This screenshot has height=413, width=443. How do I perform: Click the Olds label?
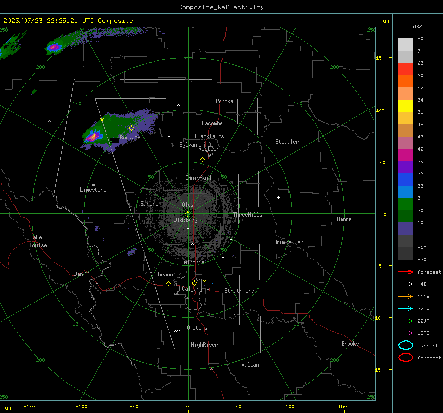188,205
